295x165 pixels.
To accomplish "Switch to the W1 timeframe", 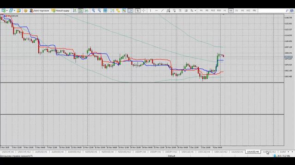I will pos(242,11).
